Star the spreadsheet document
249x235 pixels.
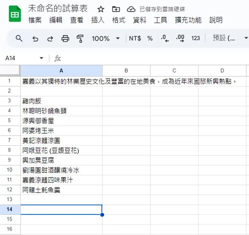[x=101, y=9]
